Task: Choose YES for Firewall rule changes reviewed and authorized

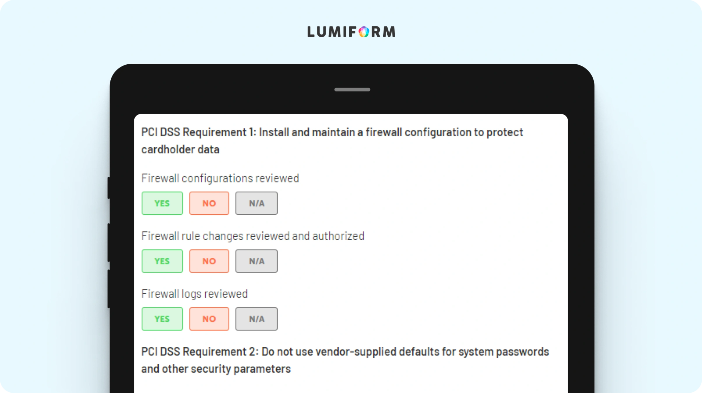Action: tap(162, 261)
